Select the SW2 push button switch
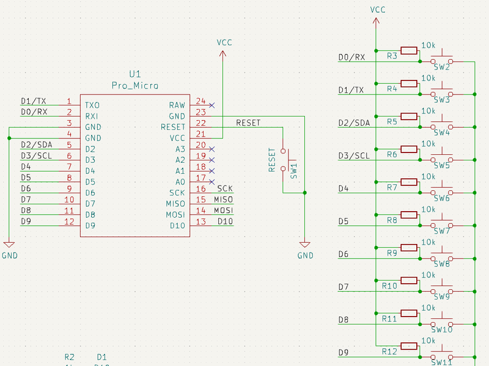This screenshot has height=366, width=489. 441,61
